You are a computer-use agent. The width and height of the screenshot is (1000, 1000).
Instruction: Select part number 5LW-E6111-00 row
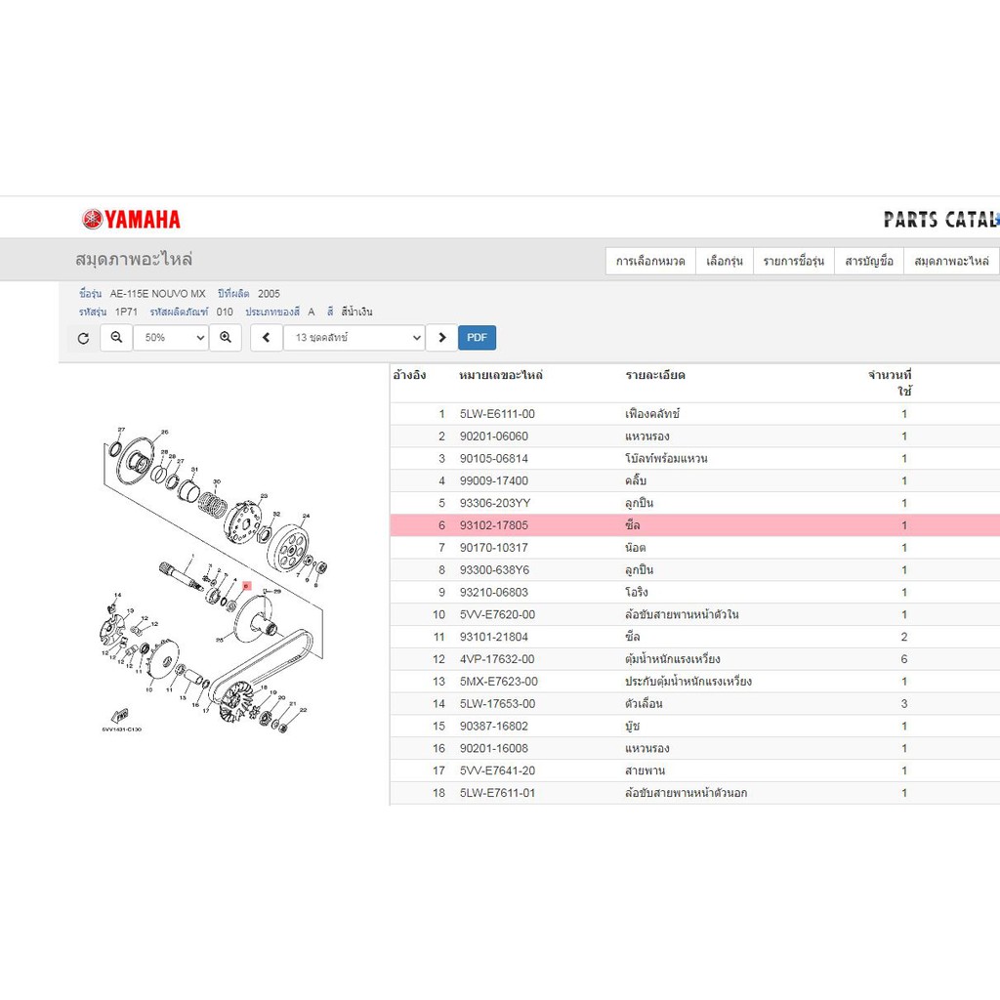695,414
